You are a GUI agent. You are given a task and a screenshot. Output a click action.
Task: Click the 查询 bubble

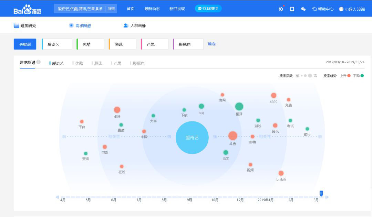[x=86, y=153]
